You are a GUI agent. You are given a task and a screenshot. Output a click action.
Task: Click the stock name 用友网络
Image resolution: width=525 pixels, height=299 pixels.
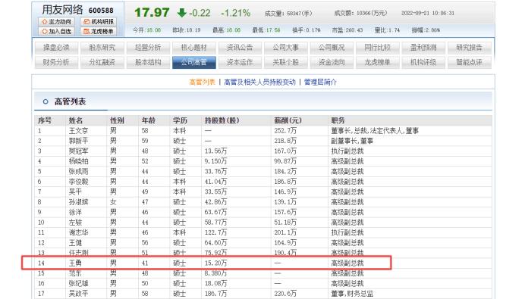[x=62, y=10]
